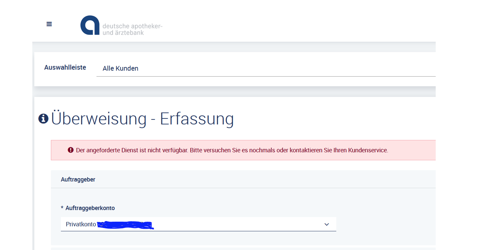Expand the Auftraggeberkonto chevron arrow
This screenshot has width=495, height=250.
click(x=327, y=224)
